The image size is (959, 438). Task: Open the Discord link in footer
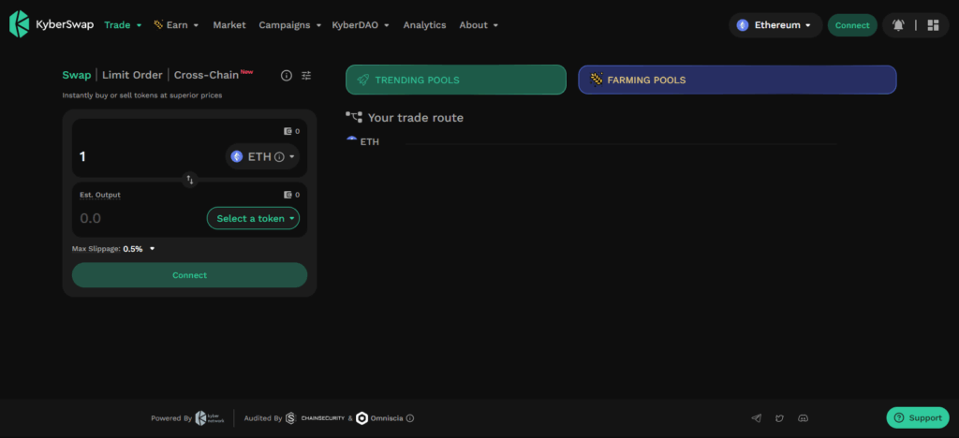coord(804,418)
